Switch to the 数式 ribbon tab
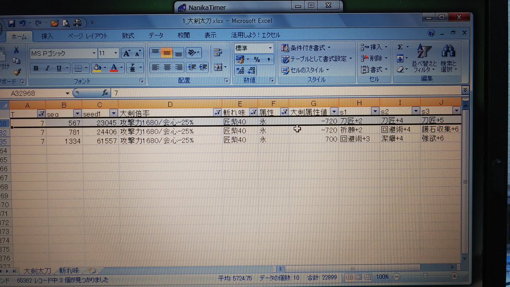This screenshot has height=287, width=510. point(128,36)
